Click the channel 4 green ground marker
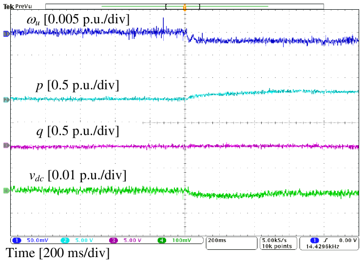 click(6, 191)
